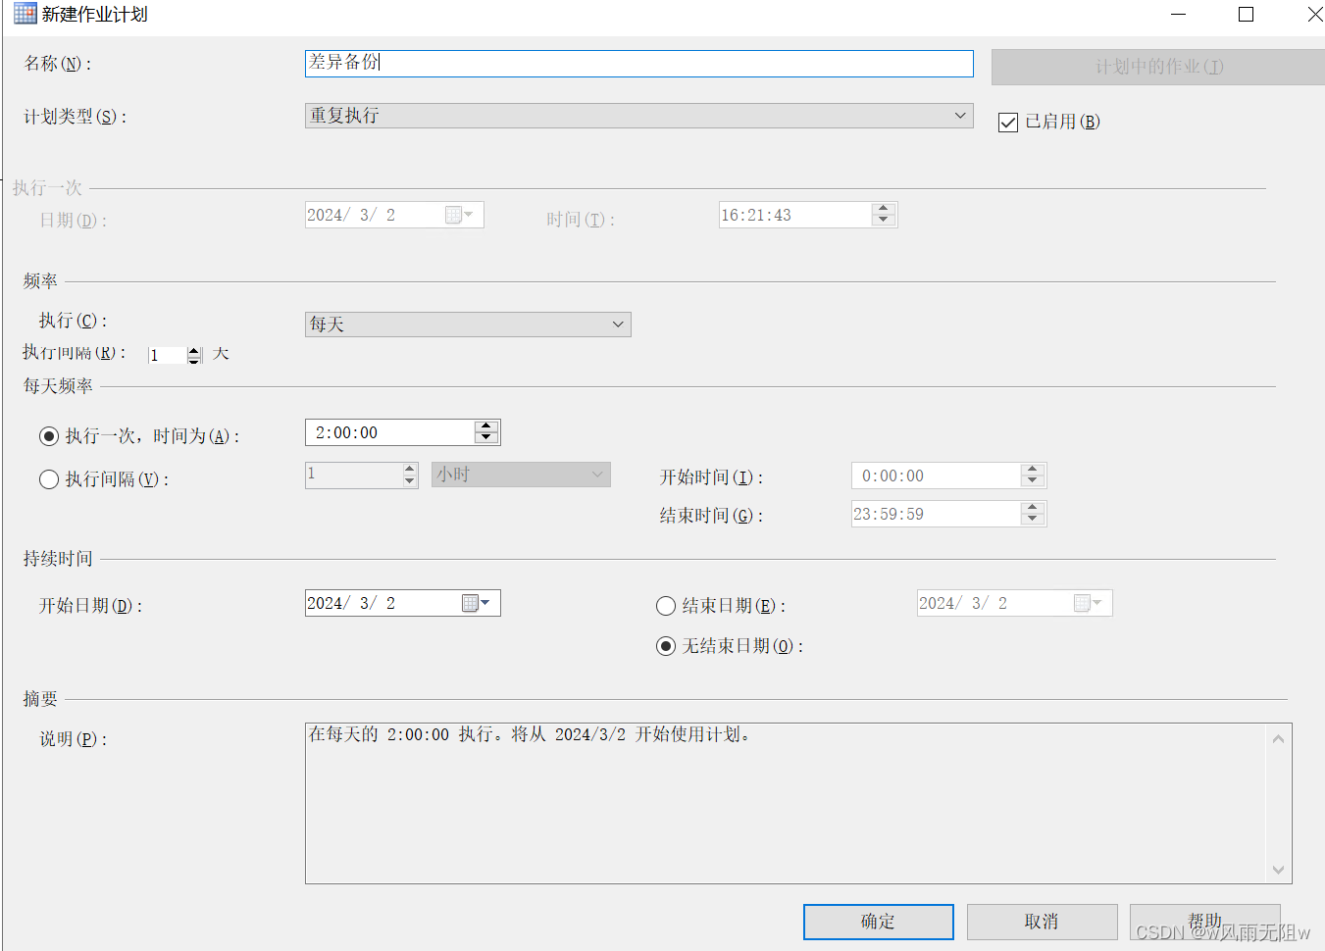Image resolution: width=1325 pixels, height=951 pixels.
Task: Select the 执行一次，时间为 radio button
Action: pyautogui.click(x=49, y=436)
